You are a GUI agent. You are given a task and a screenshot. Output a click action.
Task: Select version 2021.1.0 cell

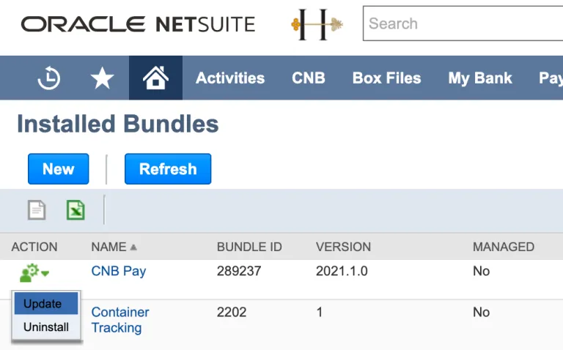coord(342,271)
